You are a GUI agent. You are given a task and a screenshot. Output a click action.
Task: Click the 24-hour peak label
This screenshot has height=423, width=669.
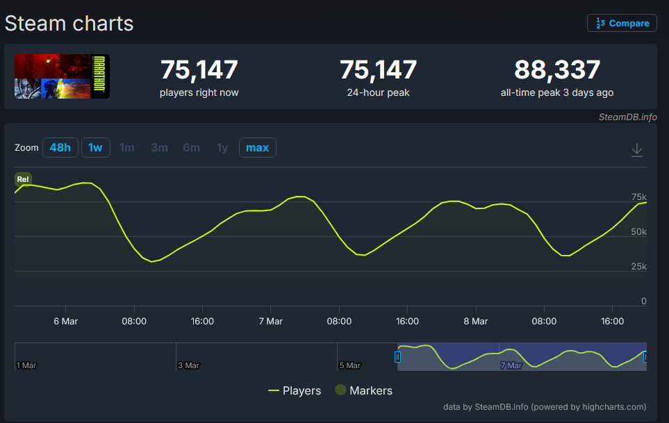(x=378, y=92)
